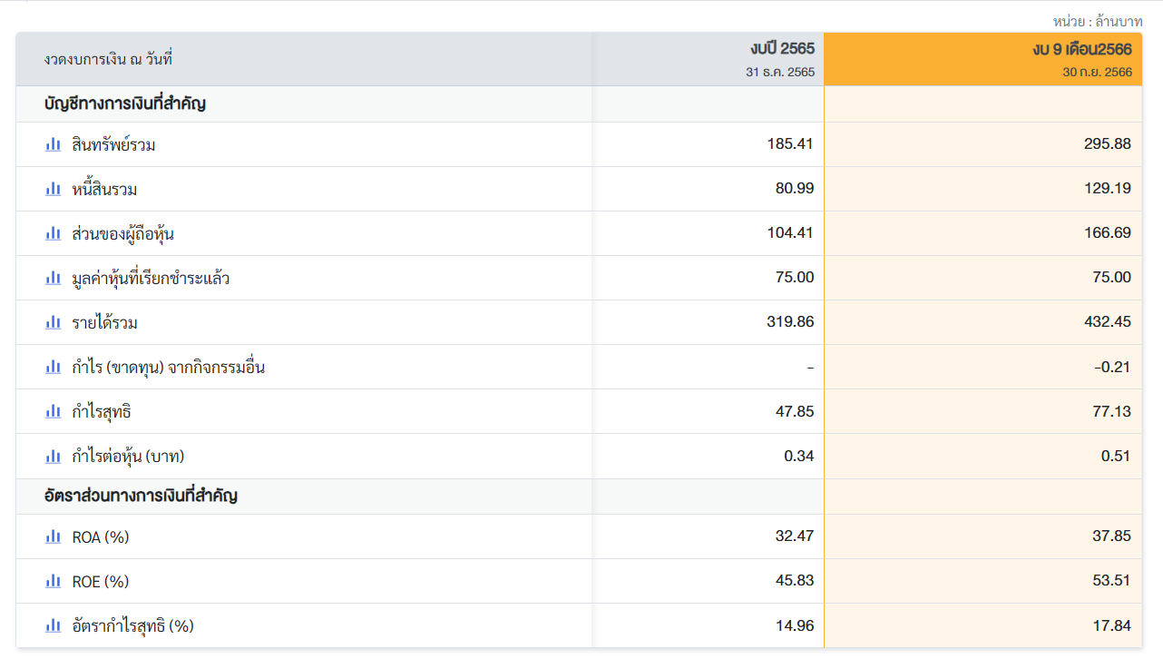Show chart for มูลค่าหุ้นที่เรียกชำระแล้ว
This screenshot has height=659, width=1163.
[x=54, y=278]
